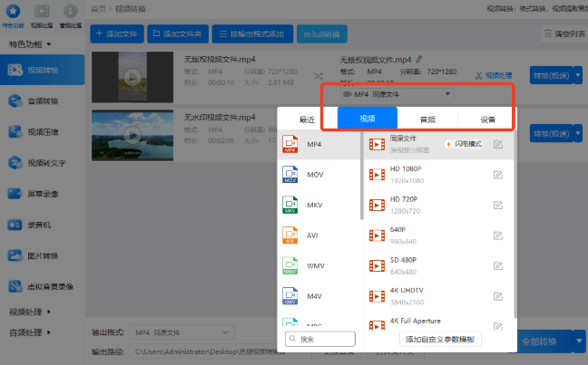Screen dimensions: 588x365
Task: Open second file 转换(极速) arrow dropdown
Action: [578, 133]
